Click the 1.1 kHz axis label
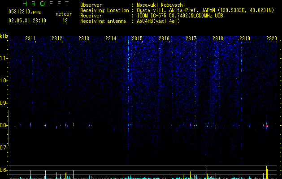Image resolution: width=282 pixels, height=179 pixels. (4, 58)
